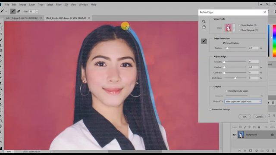The height and width of the screenshot is (155, 276).
Task: Click the Contrast slider handle
Action: [224, 73]
